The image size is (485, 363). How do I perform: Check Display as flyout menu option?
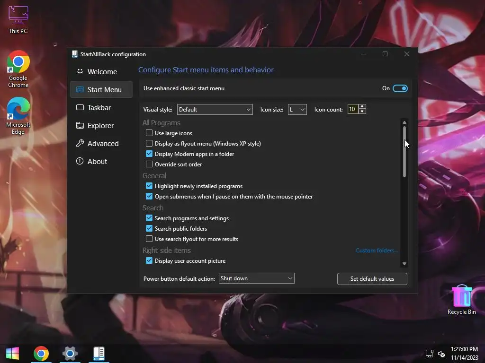149,144
